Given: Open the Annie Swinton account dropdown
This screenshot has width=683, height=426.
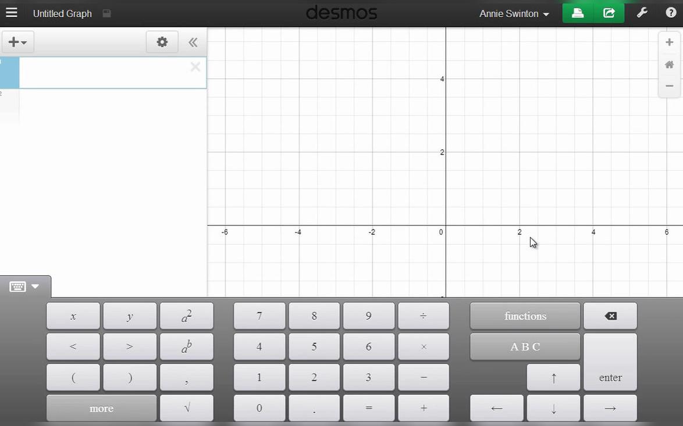Looking at the screenshot, I should tap(514, 13).
